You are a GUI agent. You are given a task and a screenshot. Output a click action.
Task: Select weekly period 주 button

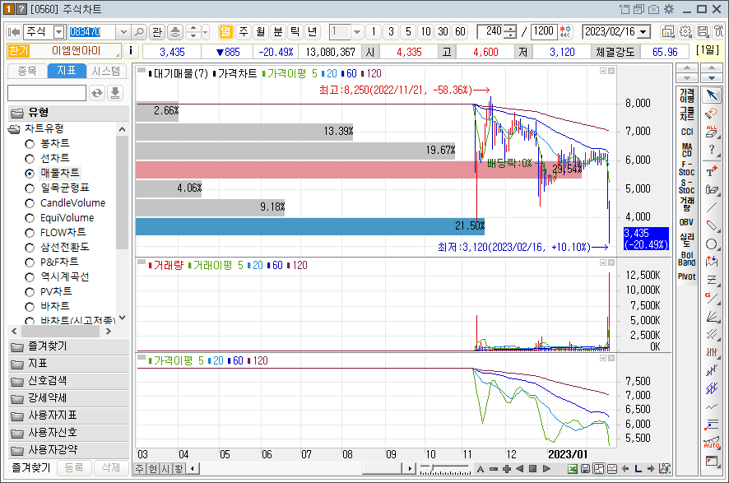coord(244,31)
